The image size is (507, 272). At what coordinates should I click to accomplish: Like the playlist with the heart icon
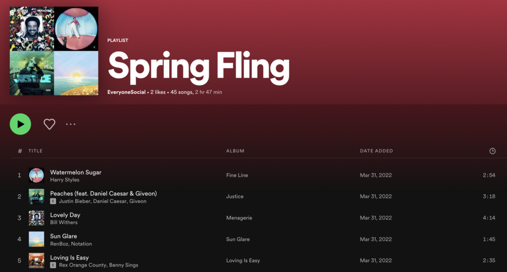pos(50,124)
